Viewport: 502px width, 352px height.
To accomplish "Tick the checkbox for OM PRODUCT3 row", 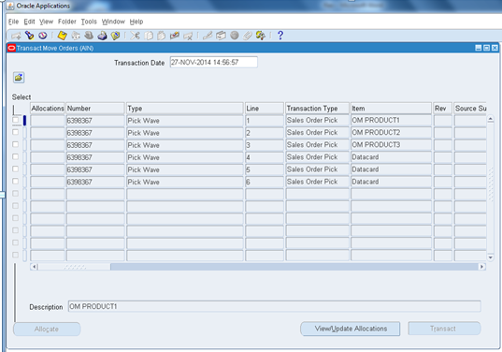I will click(15, 144).
